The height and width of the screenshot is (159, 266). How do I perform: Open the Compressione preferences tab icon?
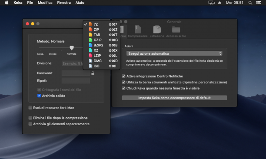click(138, 30)
